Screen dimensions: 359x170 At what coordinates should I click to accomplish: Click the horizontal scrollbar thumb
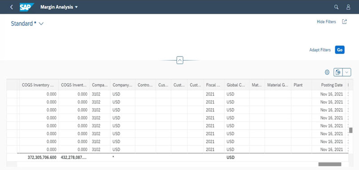pos(330,164)
